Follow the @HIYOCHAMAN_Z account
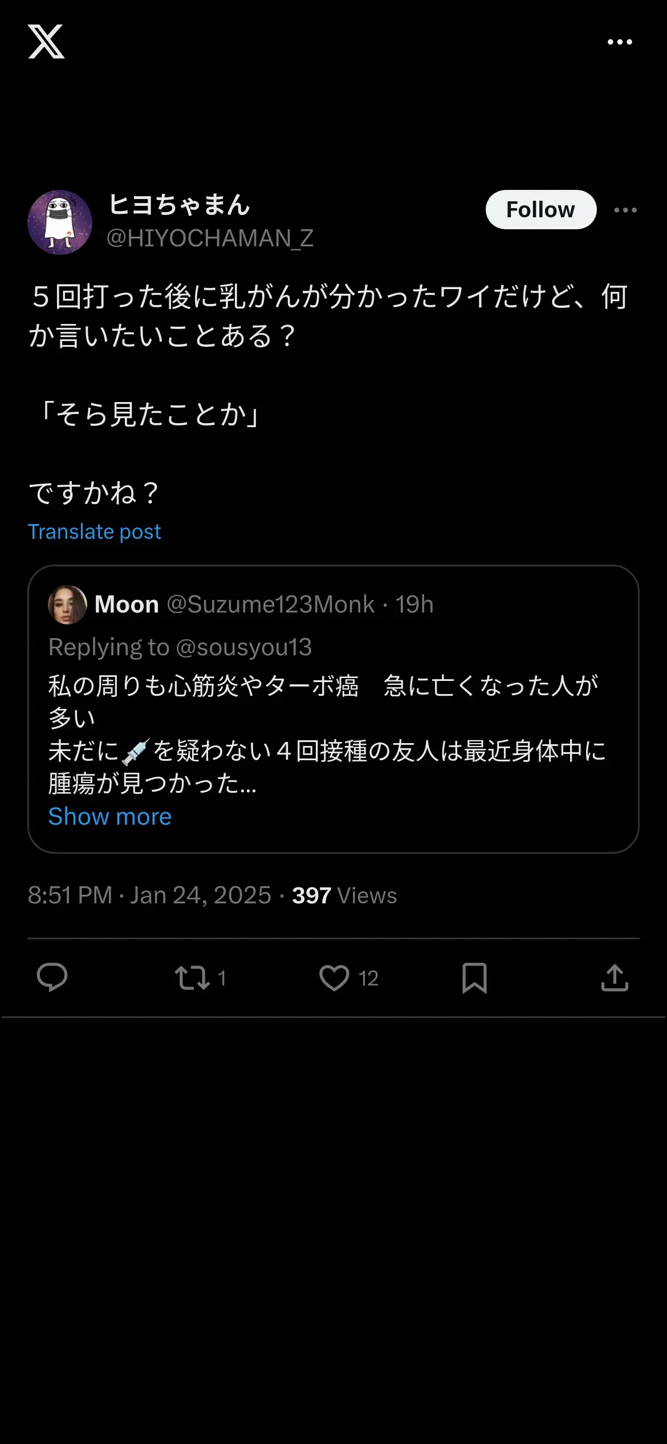Image resolution: width=667 pixels, height=1444 pixels. (540, 210)
